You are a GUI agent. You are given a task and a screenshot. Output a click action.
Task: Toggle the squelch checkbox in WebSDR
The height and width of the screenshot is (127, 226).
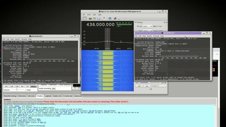click(x=40, y=85)
